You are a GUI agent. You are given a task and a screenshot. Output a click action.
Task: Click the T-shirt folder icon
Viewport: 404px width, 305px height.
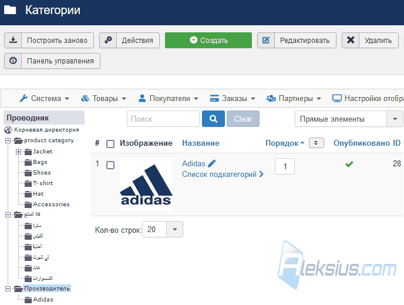(x=28, y=183)
